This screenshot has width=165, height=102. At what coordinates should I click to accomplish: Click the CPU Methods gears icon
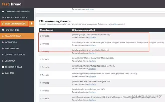[3, 30]
